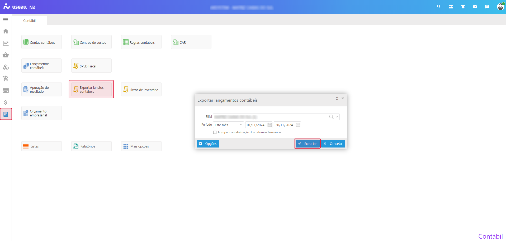This screenshot has width=506, height=241.
Task: Click the notifications bell icon
Action: pyautogui.click(x=463, y=7)
